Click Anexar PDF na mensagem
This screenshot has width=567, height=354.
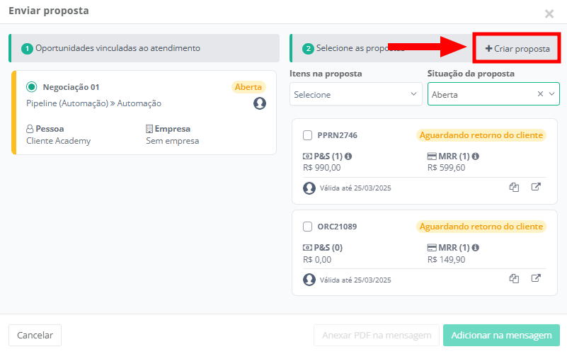click(x=377, y=335)
